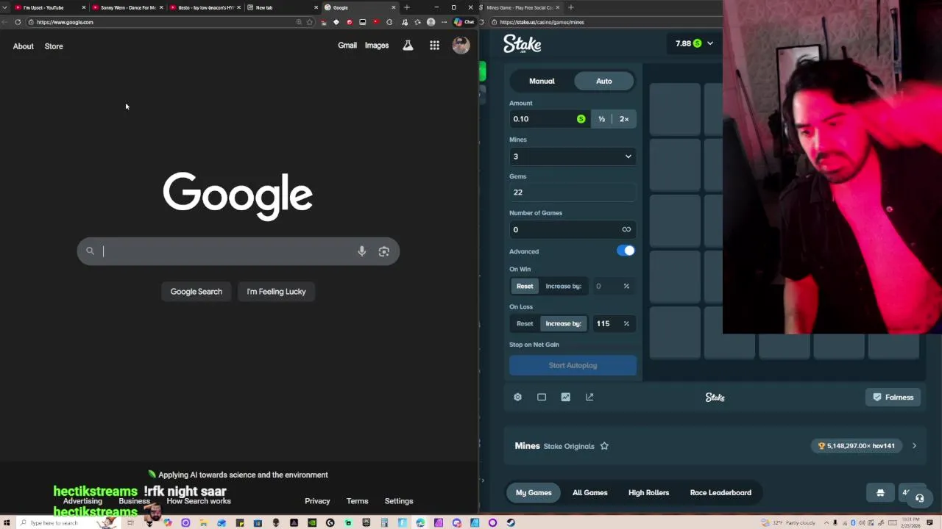Switch to Manual betting mode
The height and width of the screenshot is (529, 942).
click(542, 82)
